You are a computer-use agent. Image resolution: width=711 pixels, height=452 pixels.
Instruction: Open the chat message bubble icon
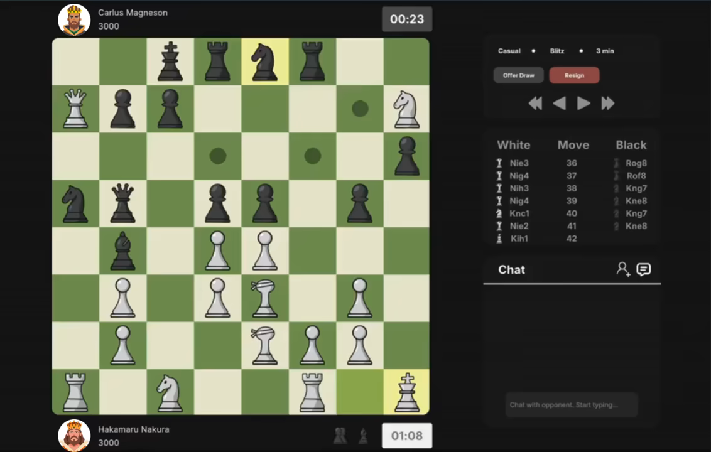pyautogui.click(x=643, y=269)
